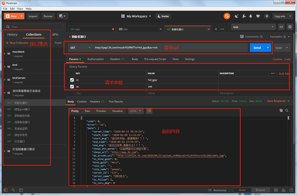Open the Send button dropdown arrow

click(268, 48)
